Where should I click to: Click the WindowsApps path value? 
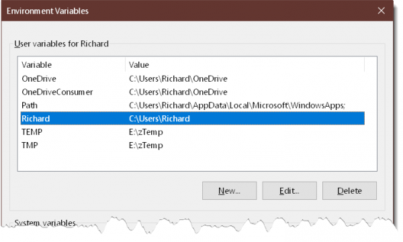pos(237,105)
